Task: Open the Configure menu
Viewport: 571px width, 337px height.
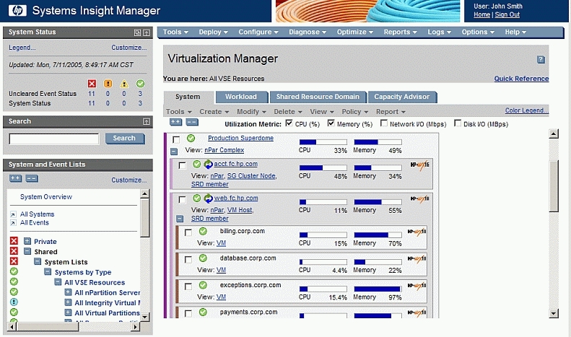Action: [258, 32]
